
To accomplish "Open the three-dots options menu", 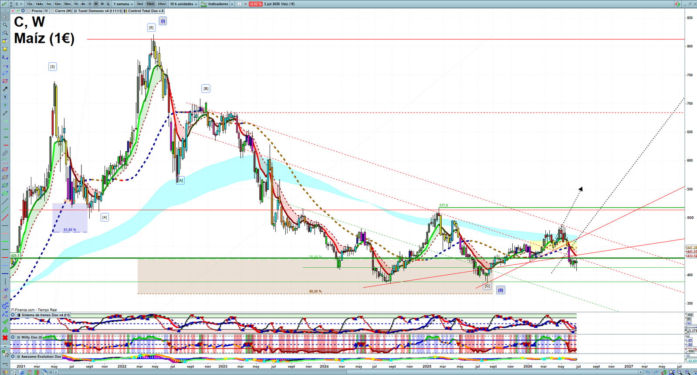I will [x=5, y=364].
